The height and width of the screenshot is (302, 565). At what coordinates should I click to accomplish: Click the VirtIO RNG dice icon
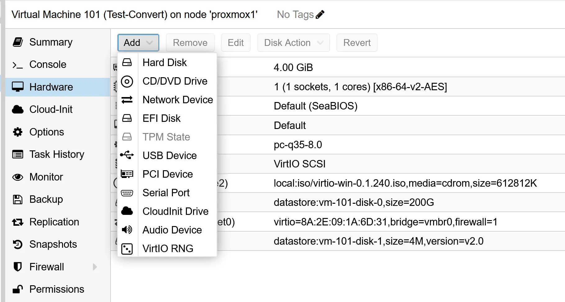[127, 248]
